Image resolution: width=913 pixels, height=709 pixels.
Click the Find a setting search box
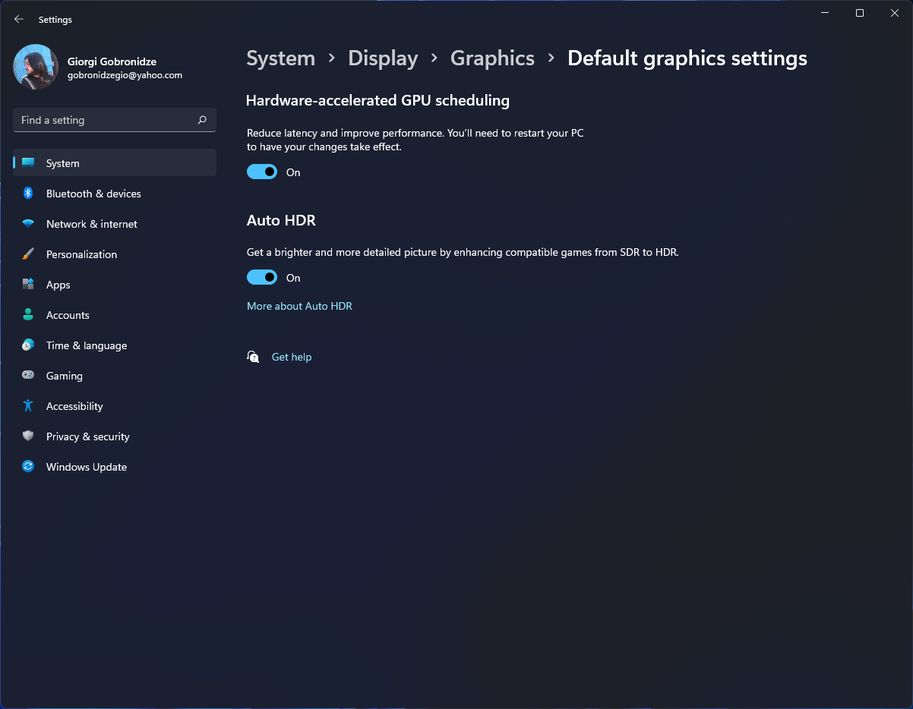[x=106, y=120]
